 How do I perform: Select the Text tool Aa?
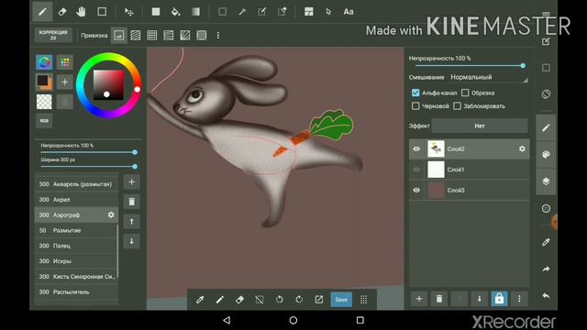(349, 12)
